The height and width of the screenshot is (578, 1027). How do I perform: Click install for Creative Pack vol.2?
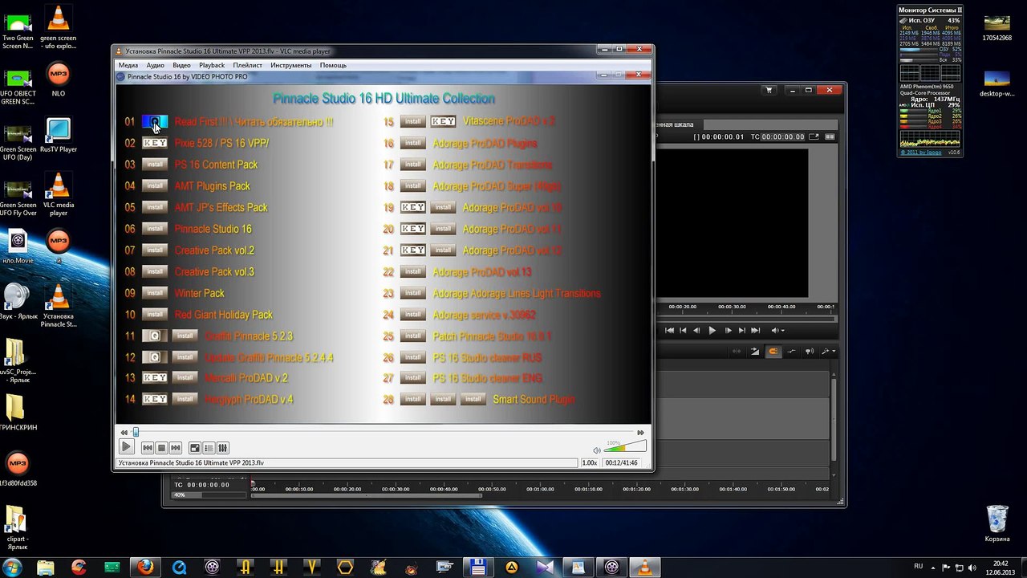click(155, 250)
